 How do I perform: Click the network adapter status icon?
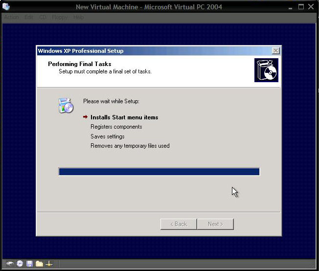point(49,264)
